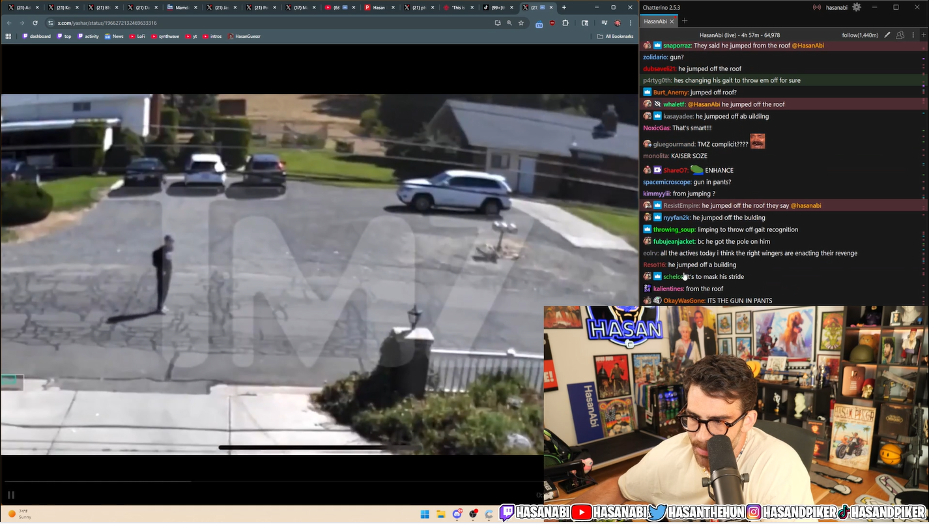Viewport: 929px width, 524px height.
Task: Click the @hasanabi mention in ResistEmpire's message
Action: pyautogui.click(x=806, y=205)
